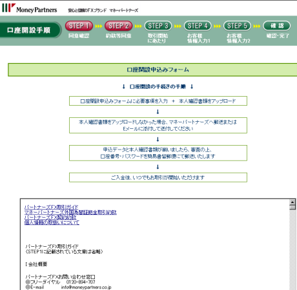
Task: Click the 口座開設手順 header label
Action: (29, 30)
